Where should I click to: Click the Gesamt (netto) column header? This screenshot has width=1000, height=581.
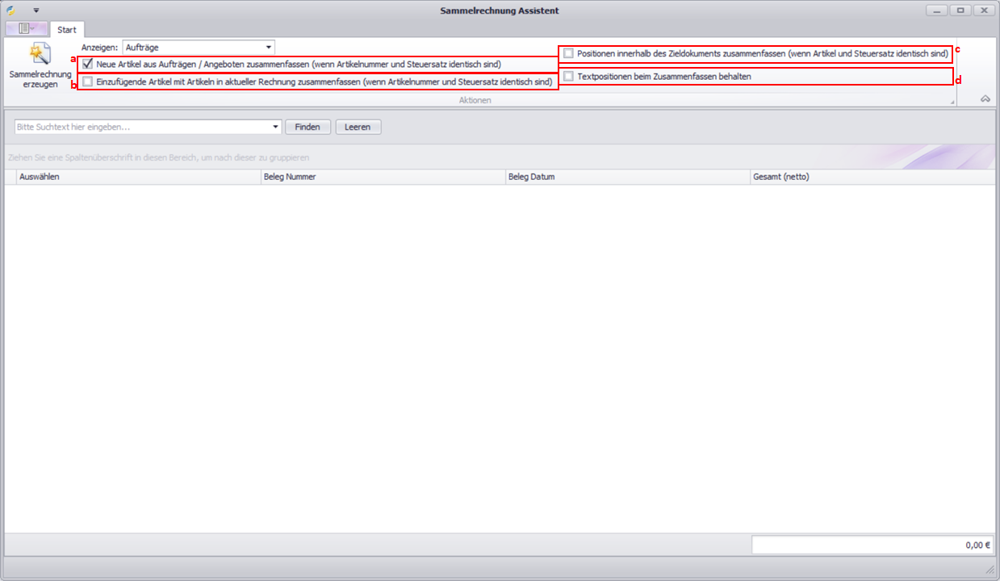tap(872, 177)
